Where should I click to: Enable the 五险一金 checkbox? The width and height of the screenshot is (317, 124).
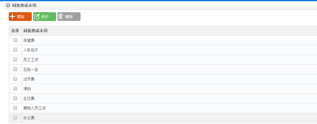coord(15,69)
